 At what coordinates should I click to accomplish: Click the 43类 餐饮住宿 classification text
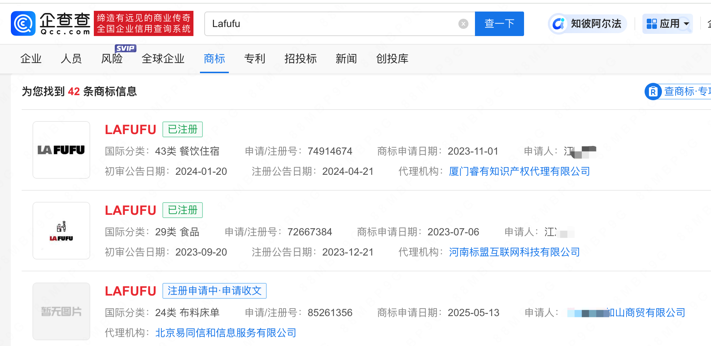tap(187, 151)
